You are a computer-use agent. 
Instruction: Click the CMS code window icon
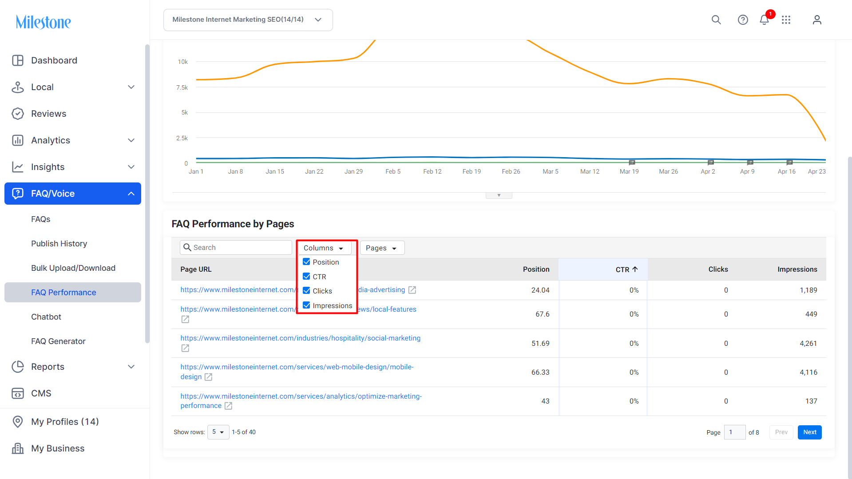18,393
